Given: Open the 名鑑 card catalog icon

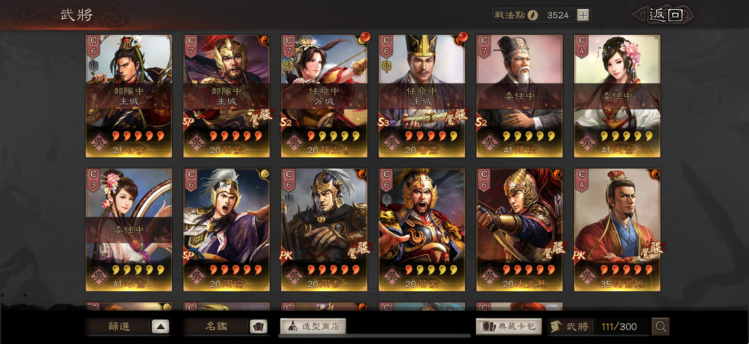Looking at the screenshot, I should pos(259,327).
